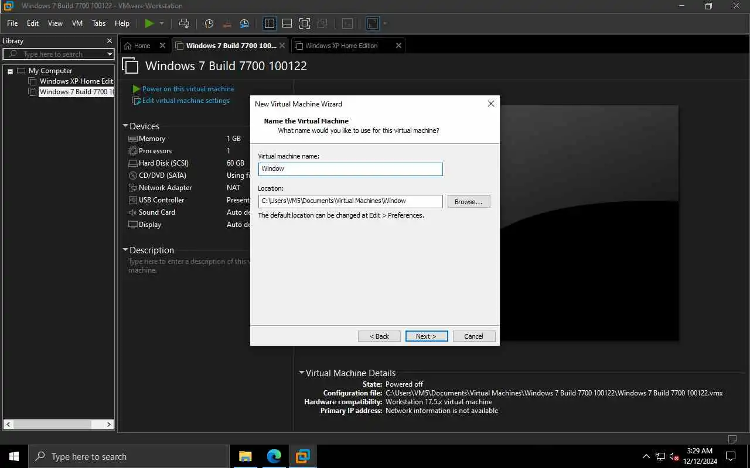Viewport: 750px width, 468px height.
Task: Open the Windows Start button
Action: [14, 456]
